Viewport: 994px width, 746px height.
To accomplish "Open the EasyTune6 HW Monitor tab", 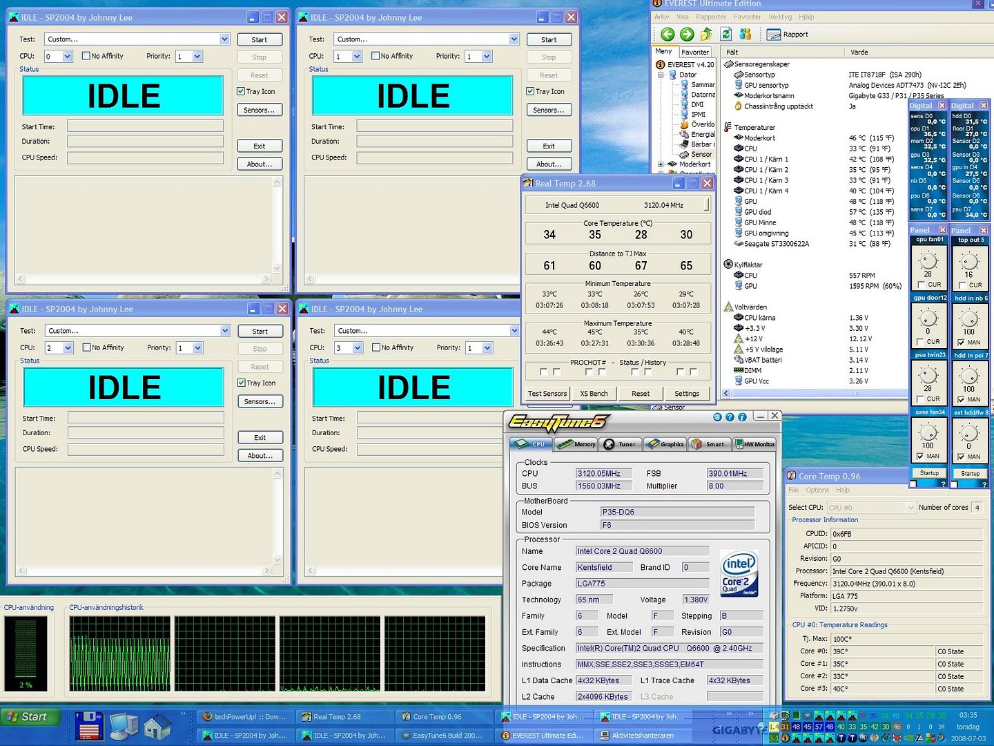I will click(x=754, y=444).
